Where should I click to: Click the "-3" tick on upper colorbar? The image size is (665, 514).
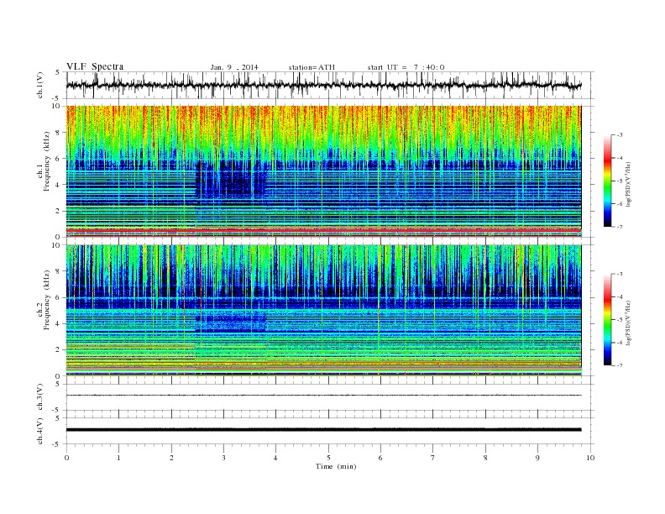[x=619, y=135]
